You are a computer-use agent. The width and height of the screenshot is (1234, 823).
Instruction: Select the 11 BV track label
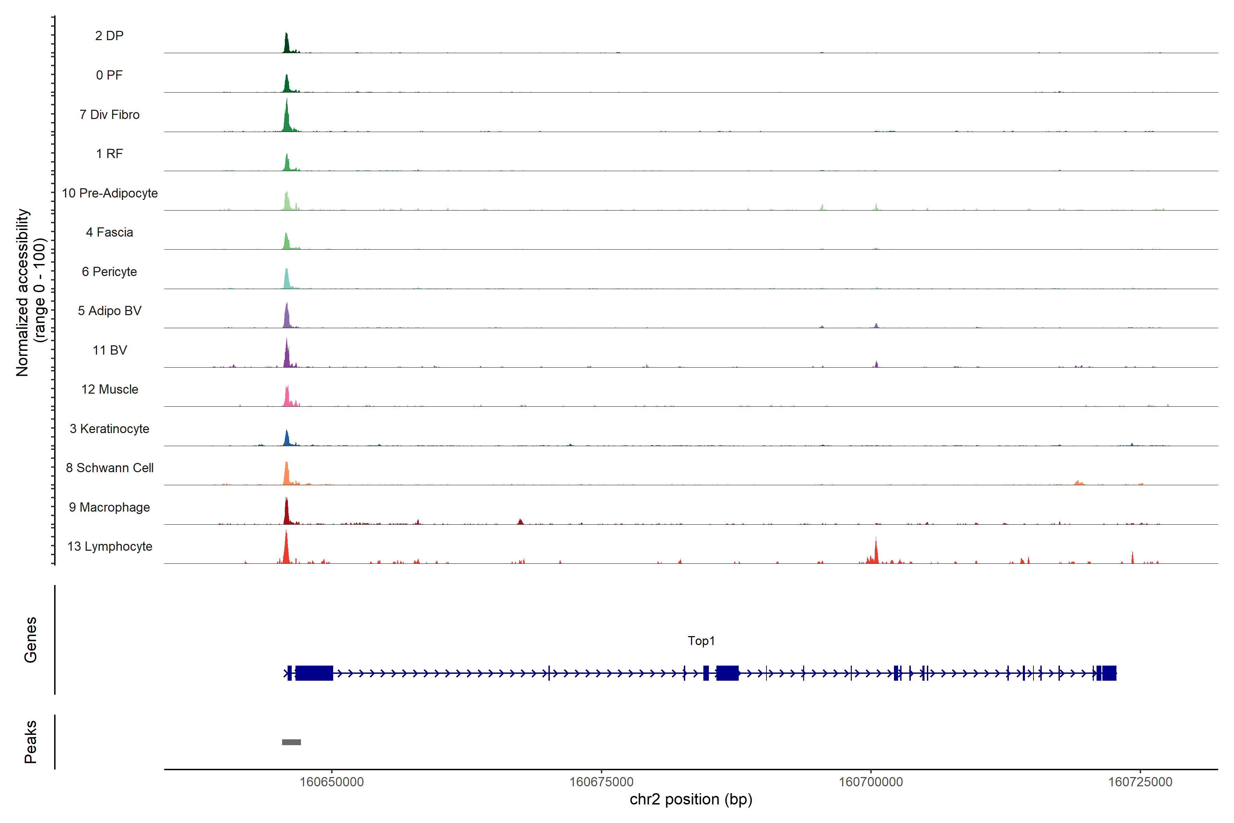(x=110, y=350)
